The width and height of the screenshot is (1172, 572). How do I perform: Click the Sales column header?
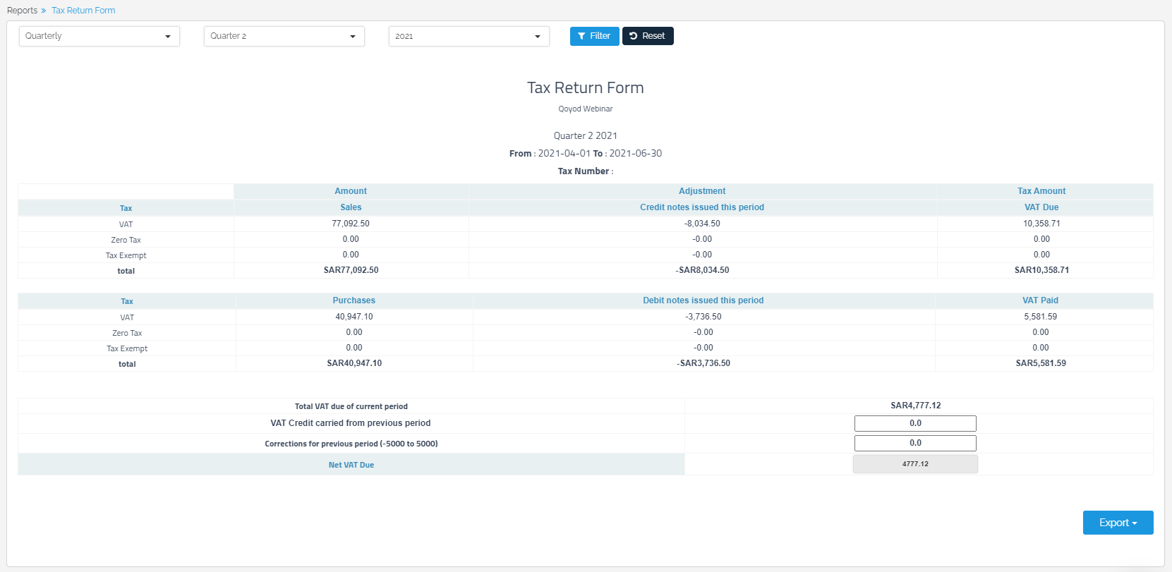(x=351, y=207)
